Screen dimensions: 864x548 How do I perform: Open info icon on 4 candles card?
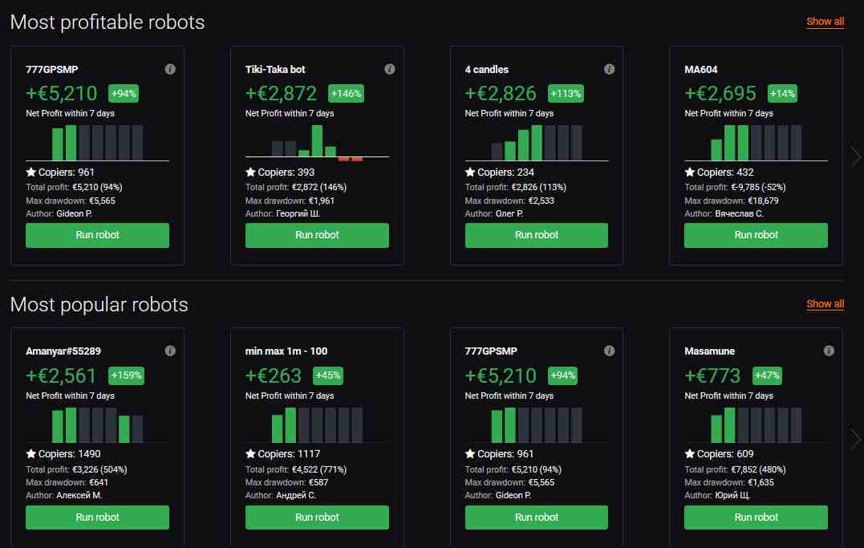point(609,69)
